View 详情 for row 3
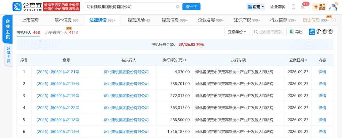The height and width of the screenshot is (138, 342). pyautogui.click(x=322, y=96)
